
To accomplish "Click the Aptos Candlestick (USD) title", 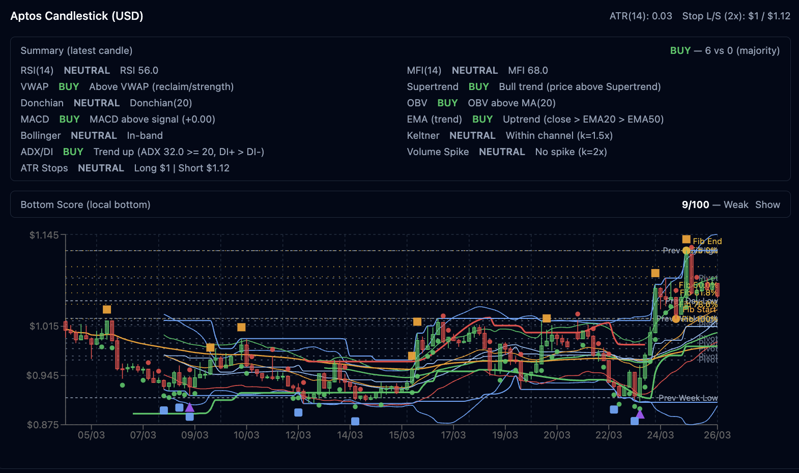I will 77,16.
